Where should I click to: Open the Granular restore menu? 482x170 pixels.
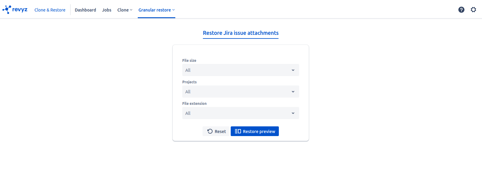(154, 10)
